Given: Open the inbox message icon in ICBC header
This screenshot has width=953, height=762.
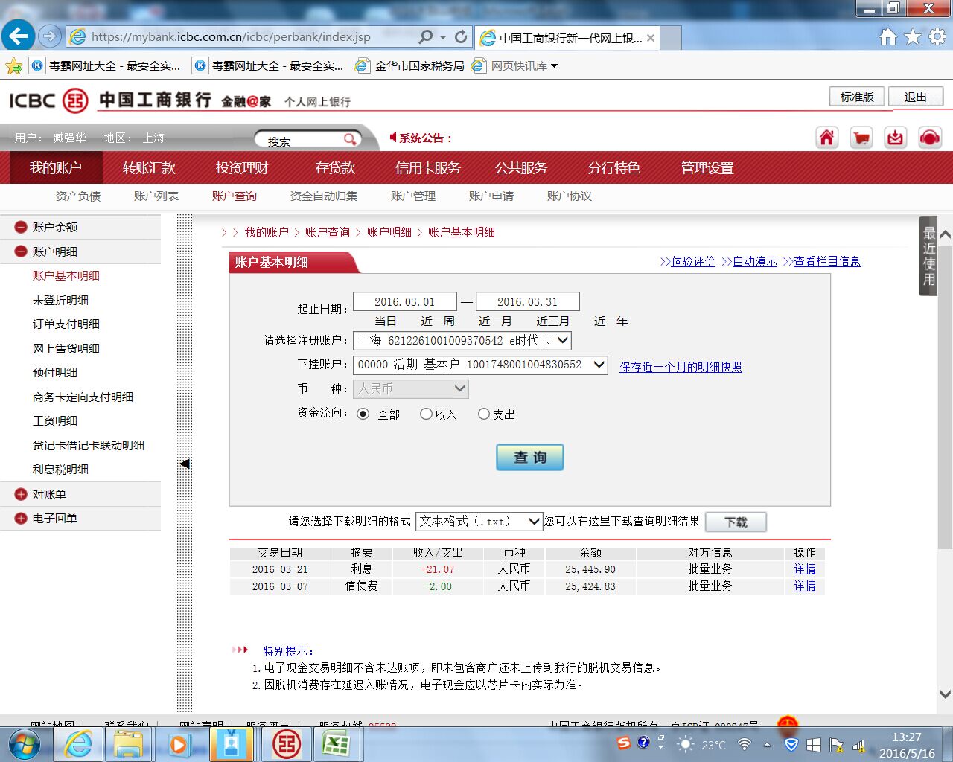Looking at the screenshot, I should click(x=896, y=138).
